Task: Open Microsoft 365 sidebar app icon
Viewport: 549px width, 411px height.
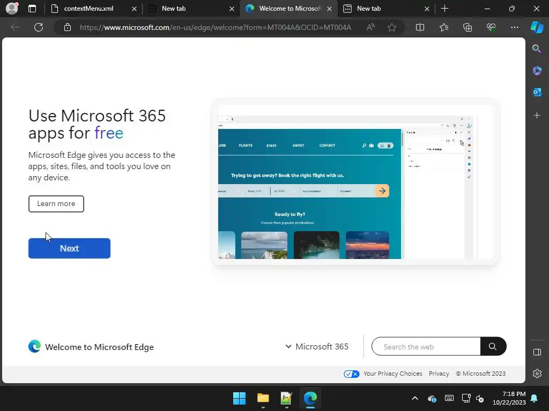Action: point(537,71)
